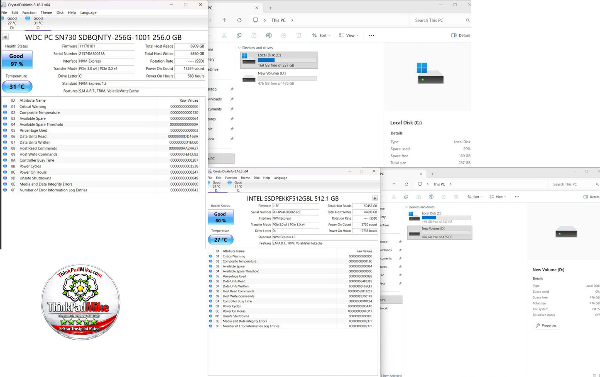The height and width of the screenshot is (377, 600).
Task: Select Power On Hours attribute row in Intel attribute list
Action: [x=293, y=311]
